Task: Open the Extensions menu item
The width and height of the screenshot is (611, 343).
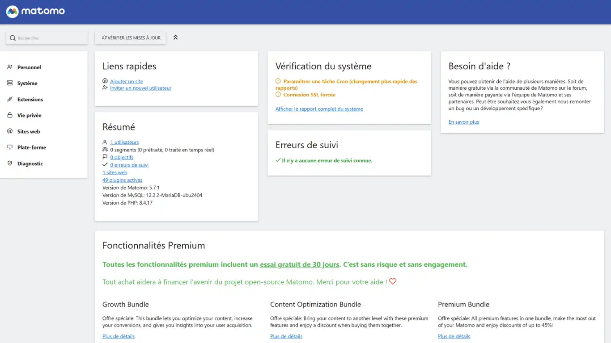Action: click(x=30, y=100)
